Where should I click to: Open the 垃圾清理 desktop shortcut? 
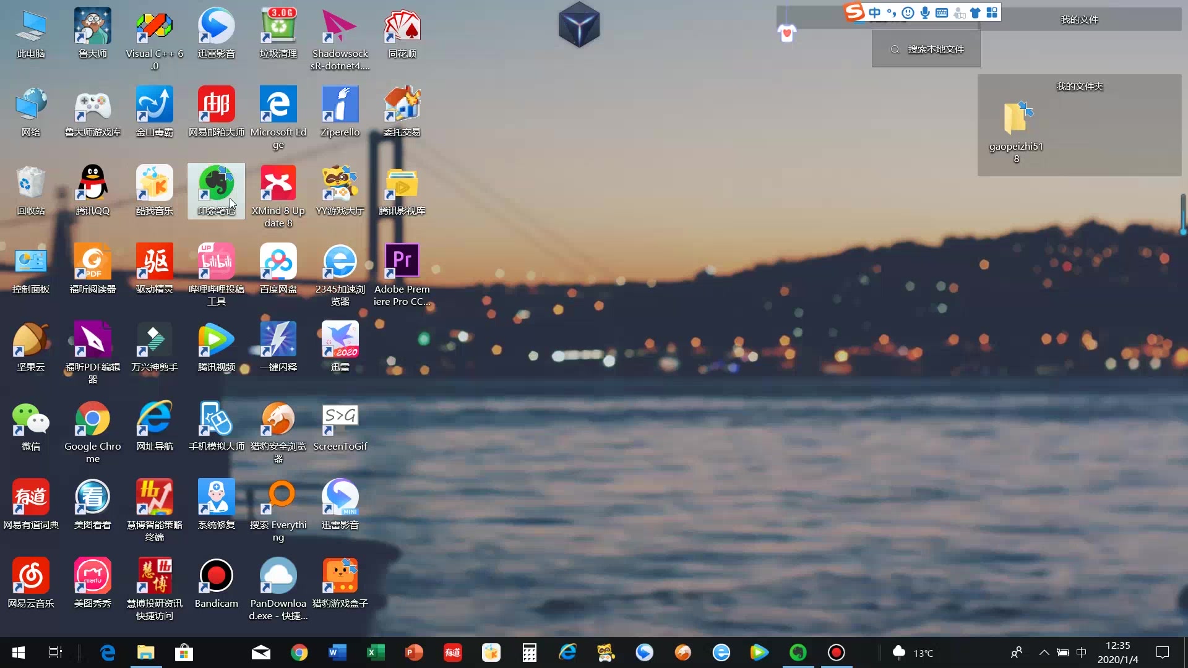click(278, 33)
